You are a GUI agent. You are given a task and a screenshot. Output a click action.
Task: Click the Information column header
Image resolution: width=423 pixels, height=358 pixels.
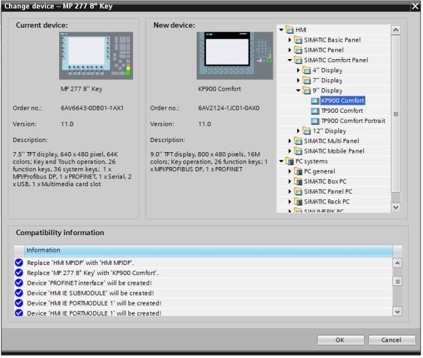click(210, 251)
